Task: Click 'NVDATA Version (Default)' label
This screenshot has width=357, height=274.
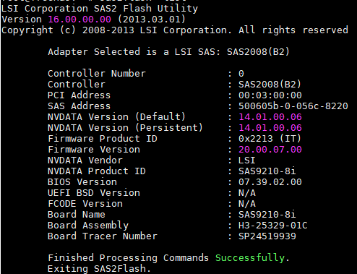Action: point(116,117)
